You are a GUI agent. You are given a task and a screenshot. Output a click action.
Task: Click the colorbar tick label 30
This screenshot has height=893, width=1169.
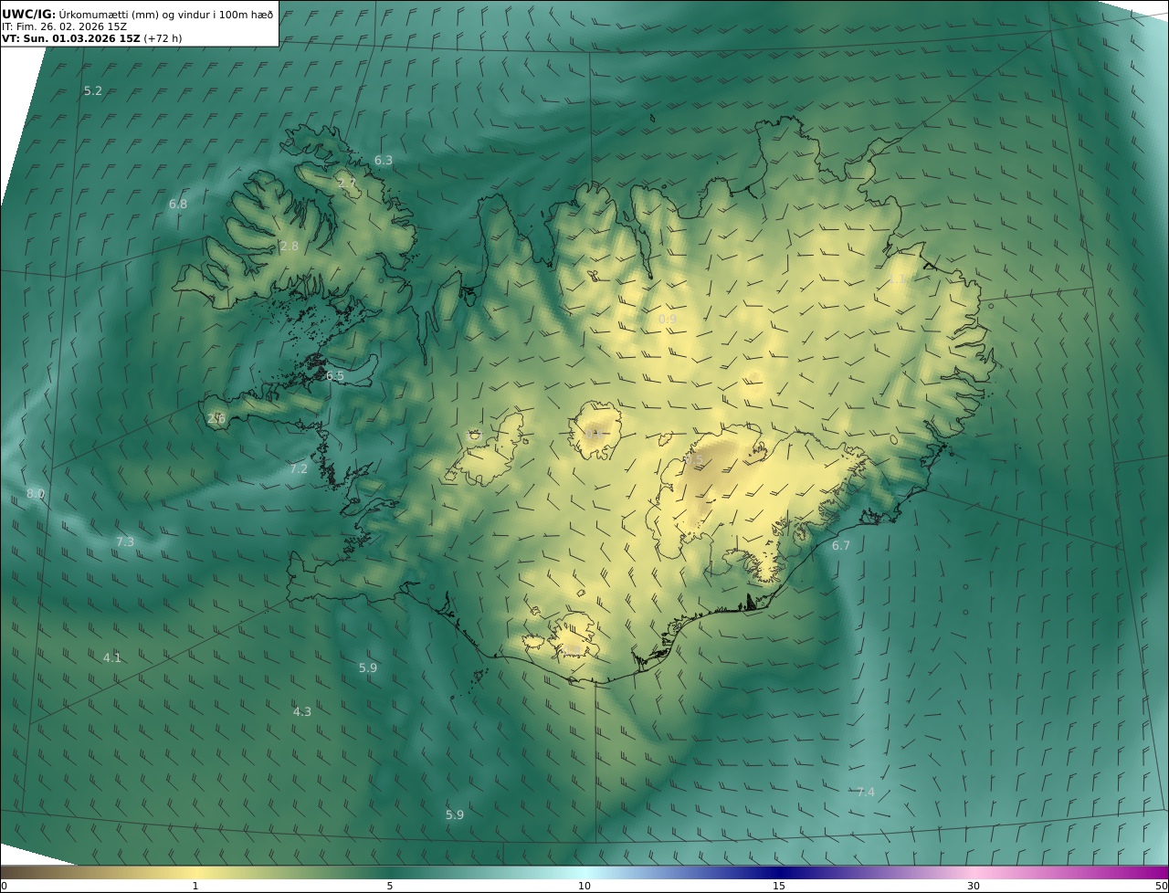click(x=974, y=886)
